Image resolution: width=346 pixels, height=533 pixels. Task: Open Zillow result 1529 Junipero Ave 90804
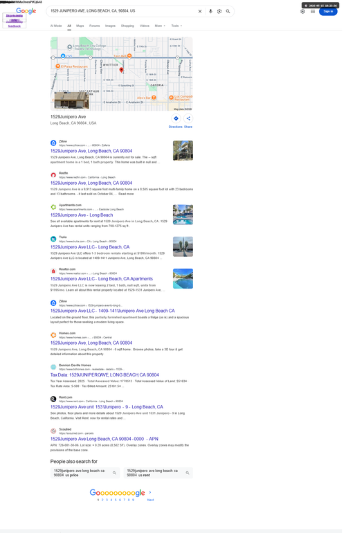point(91,151)
